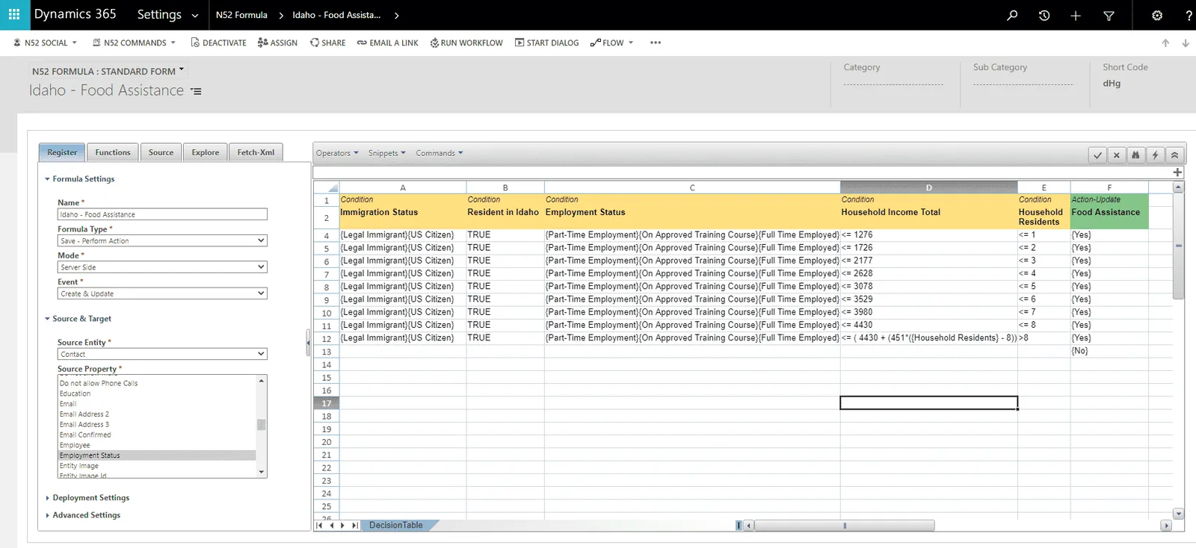Expand Deployment Settings section
Image resolution: width=1196 pixels, height=548 pixels.
pos(87,498)
